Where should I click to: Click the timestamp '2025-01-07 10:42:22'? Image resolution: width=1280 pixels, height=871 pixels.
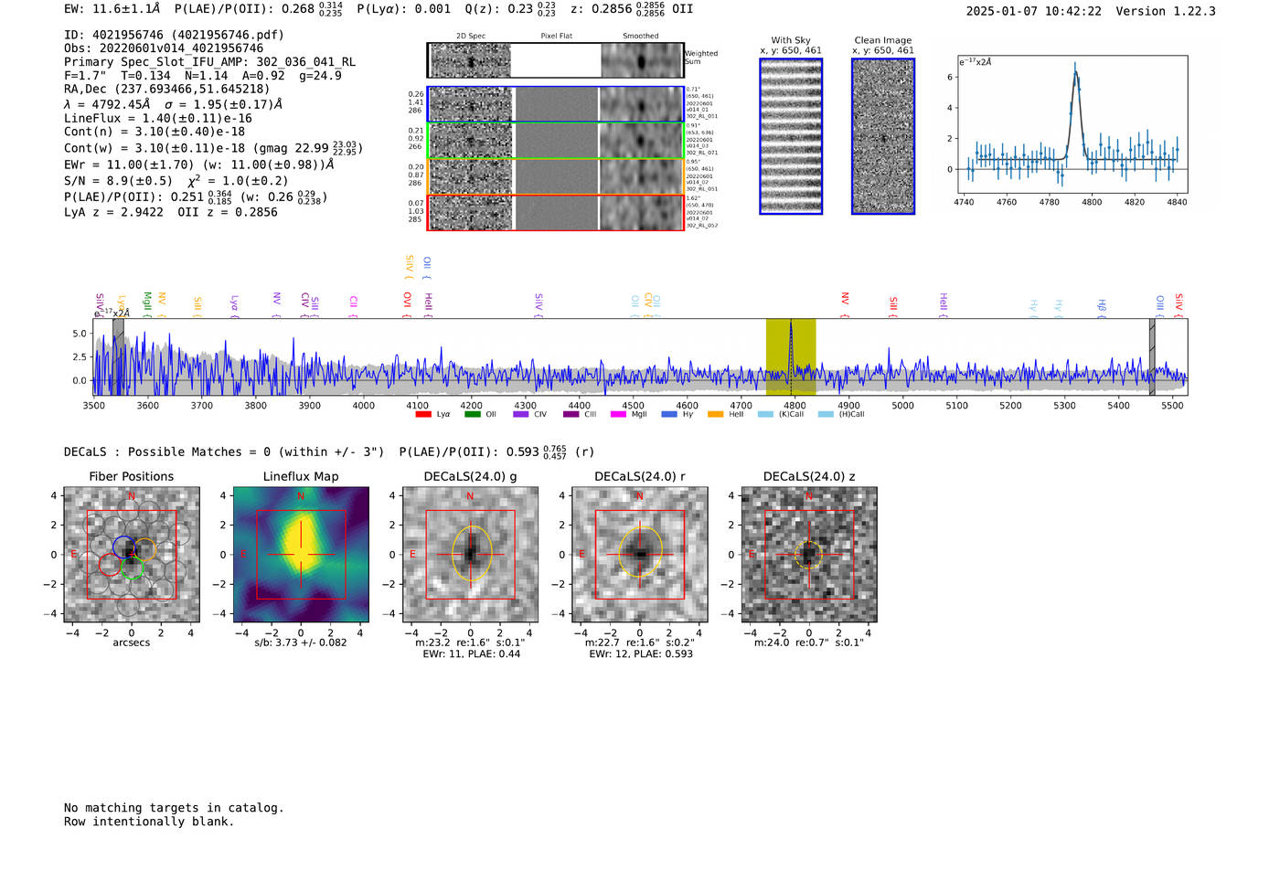pos(1034,11)
